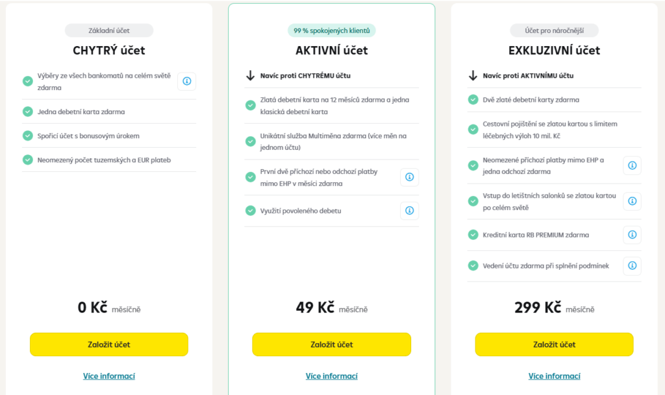
Task: View details of Kreditní karta RB PREMIUM zdarma
Action: [x=632, y=235]
